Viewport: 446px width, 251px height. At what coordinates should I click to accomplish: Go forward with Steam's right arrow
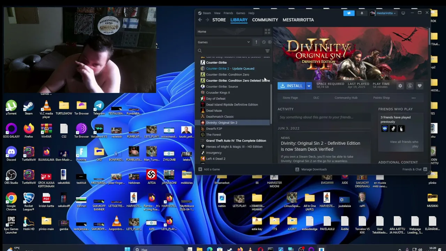[x=207, y=20]
